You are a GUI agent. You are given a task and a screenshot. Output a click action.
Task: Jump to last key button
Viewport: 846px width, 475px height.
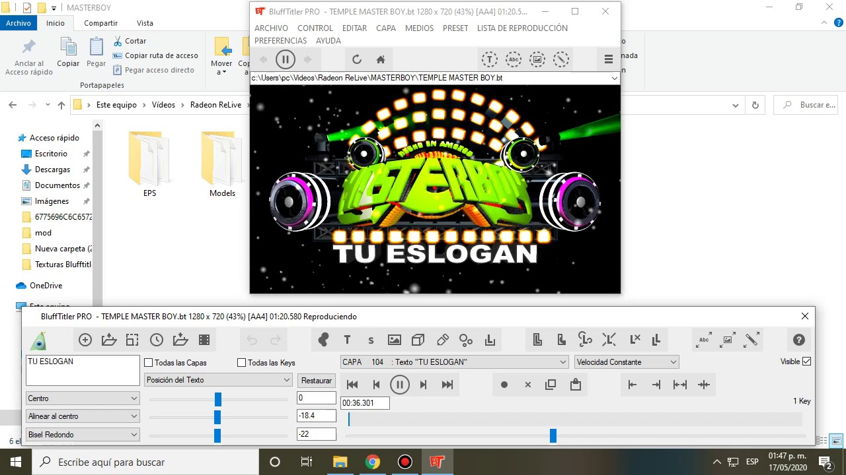click(x=447, y=385)
